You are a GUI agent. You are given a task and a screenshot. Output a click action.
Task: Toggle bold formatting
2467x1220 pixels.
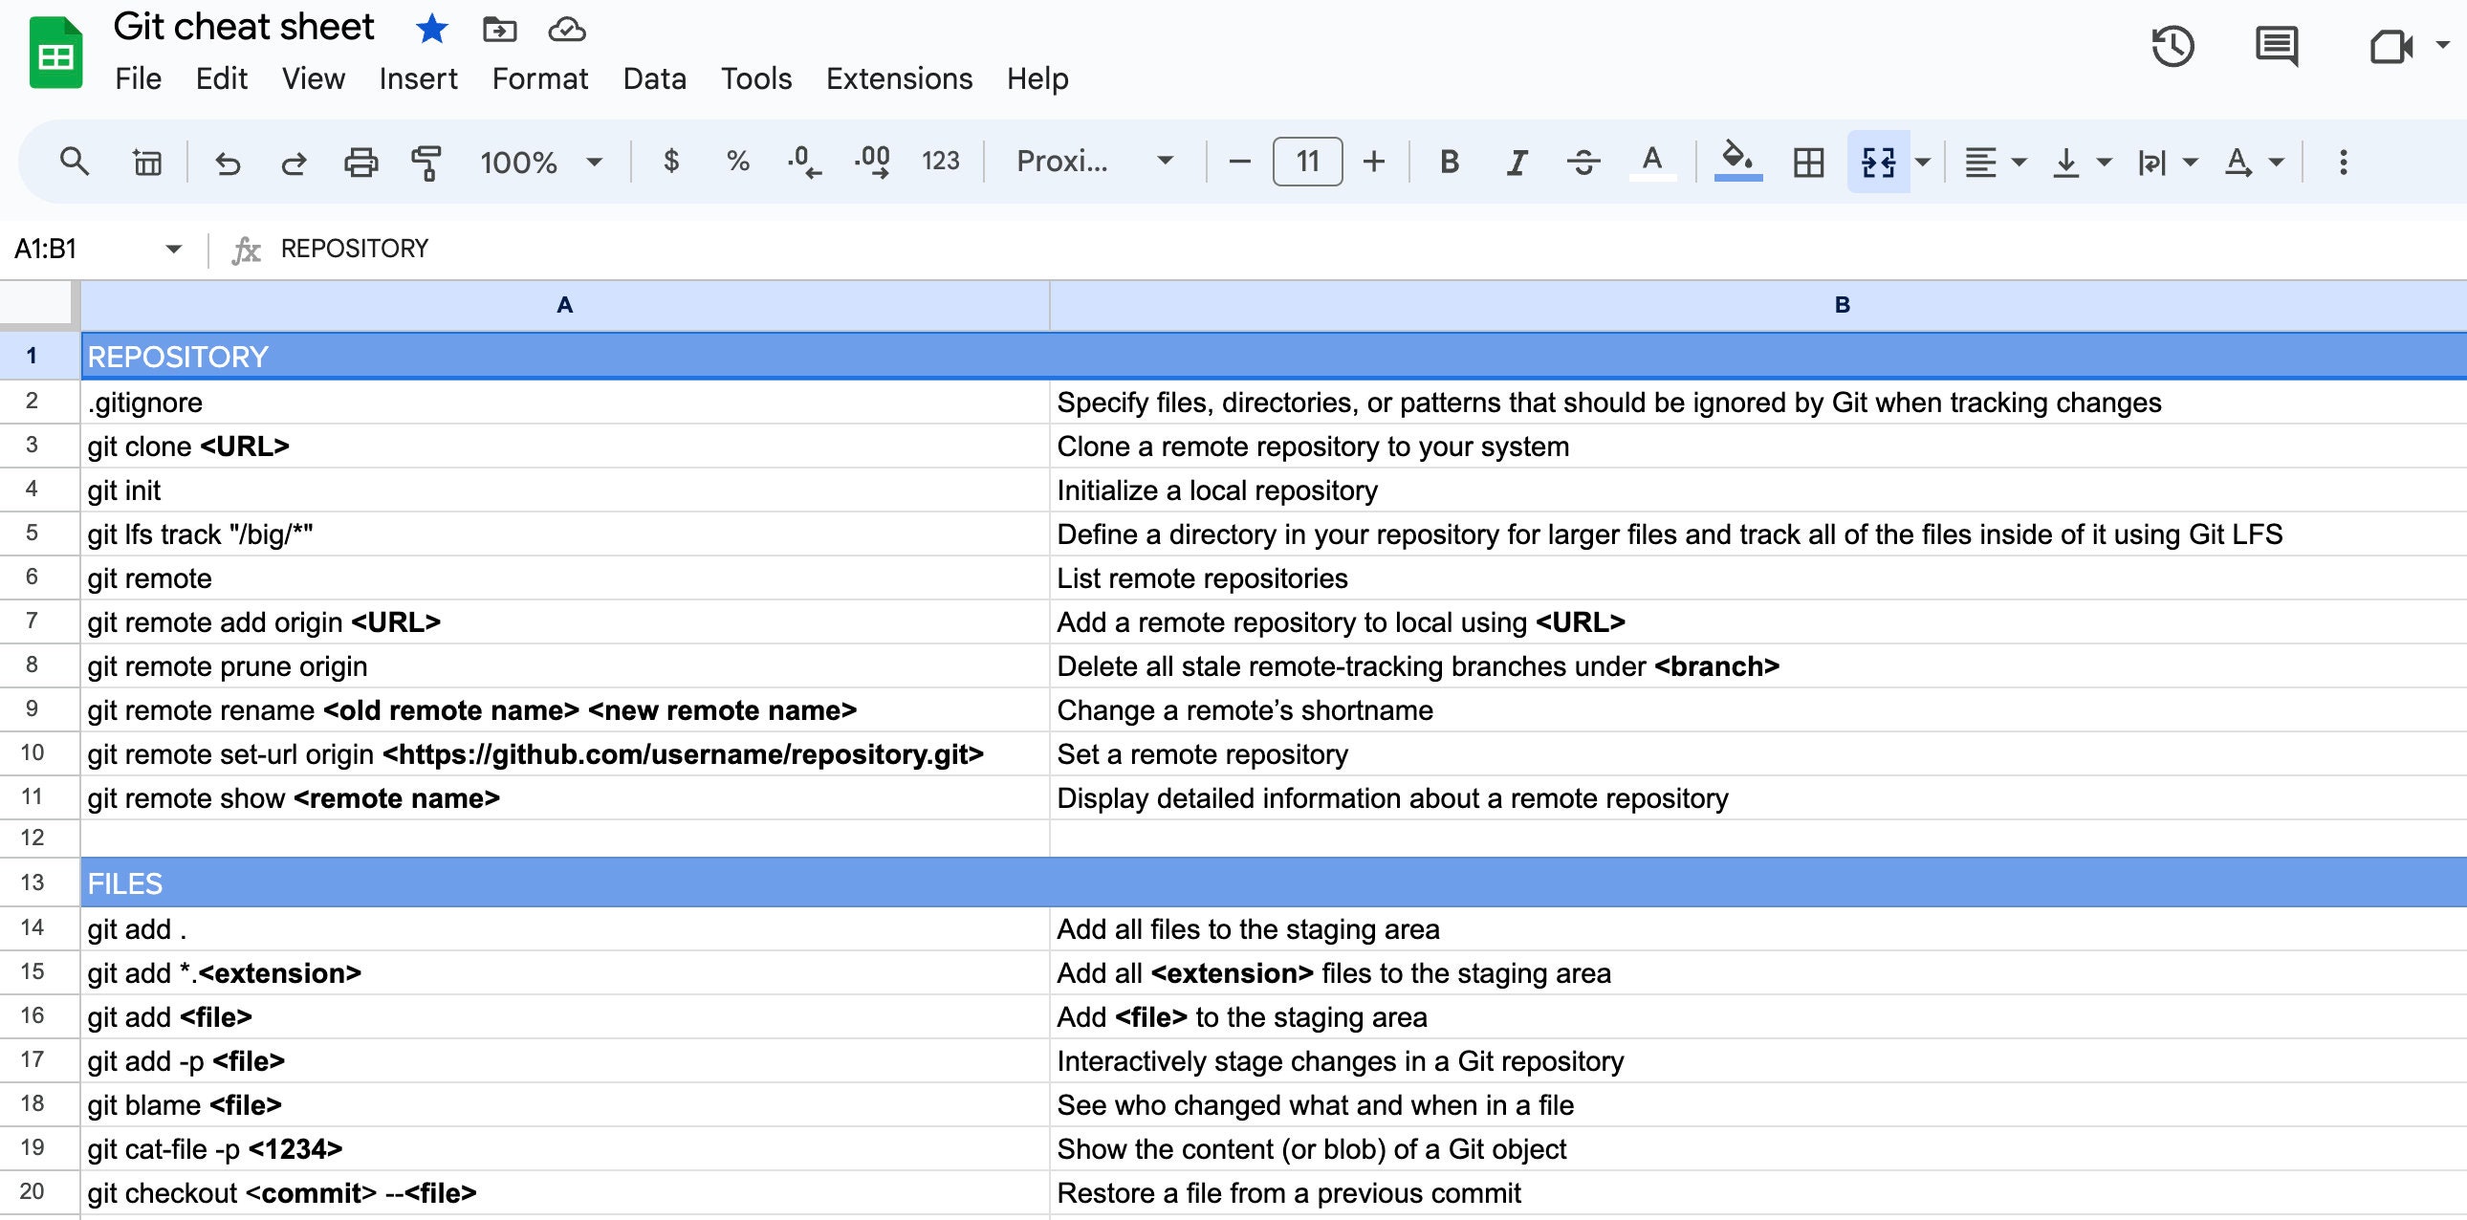(x=1448, y=161)
